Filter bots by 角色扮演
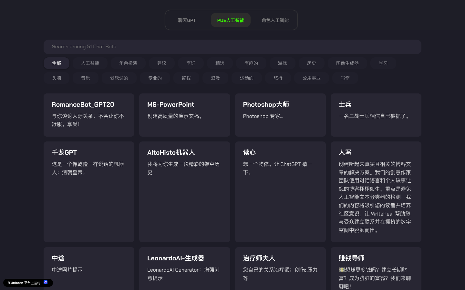The height and width of the screenshot is (290, 465). click(x=128, y=63)
